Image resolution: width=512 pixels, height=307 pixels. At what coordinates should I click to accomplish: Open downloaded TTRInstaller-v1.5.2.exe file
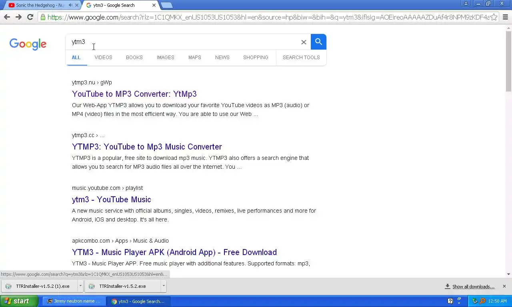[123, 286]
